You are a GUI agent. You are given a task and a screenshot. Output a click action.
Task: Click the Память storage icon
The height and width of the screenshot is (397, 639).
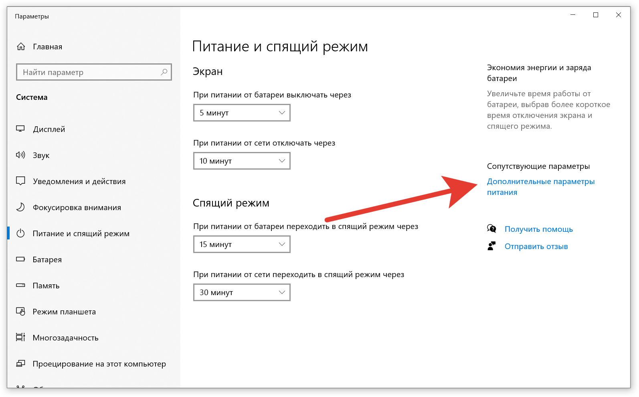point(20,286)
